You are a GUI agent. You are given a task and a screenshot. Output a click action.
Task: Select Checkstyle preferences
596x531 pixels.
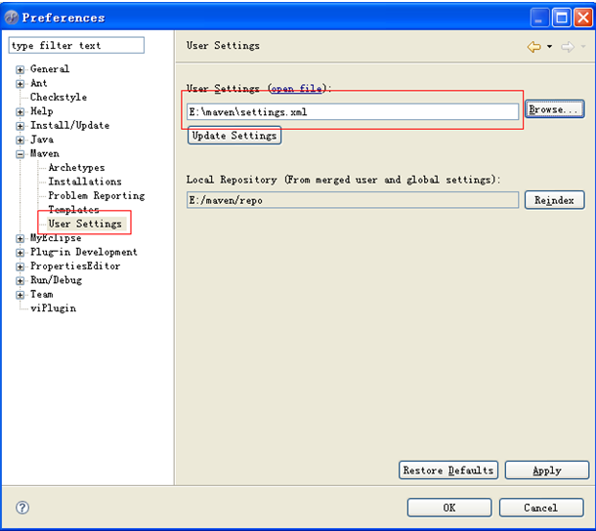(x=59, y=98)
